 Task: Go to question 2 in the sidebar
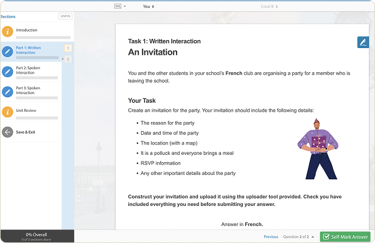point(68,59)
